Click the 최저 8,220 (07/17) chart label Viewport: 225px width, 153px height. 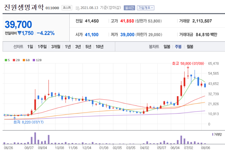(x=29, y=122)
